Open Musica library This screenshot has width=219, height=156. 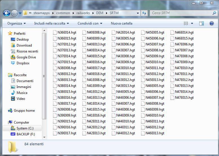pos(19,93)
